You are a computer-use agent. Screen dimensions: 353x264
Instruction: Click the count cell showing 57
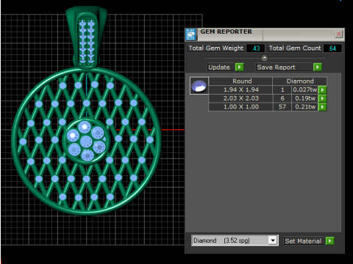tap(282, 107)
